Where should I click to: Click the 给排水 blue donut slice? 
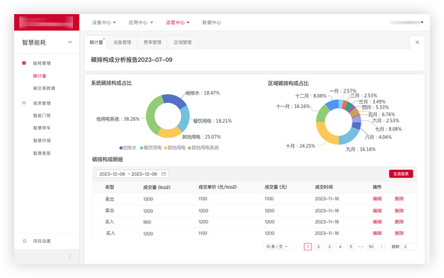coord(174,100)
